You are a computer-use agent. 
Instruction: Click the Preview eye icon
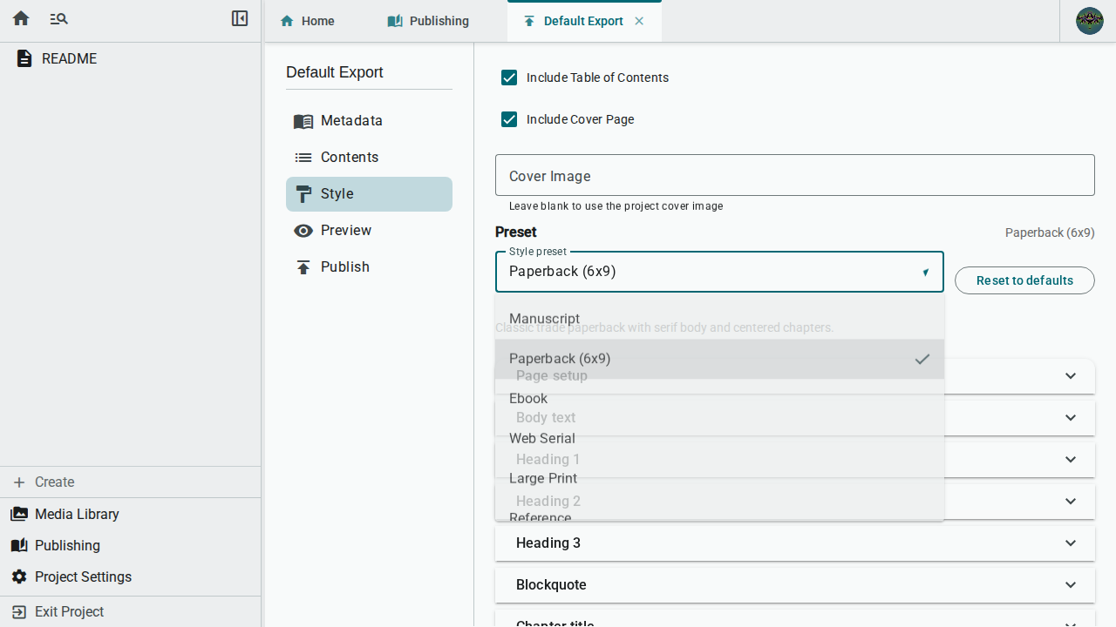pos(303,231)
